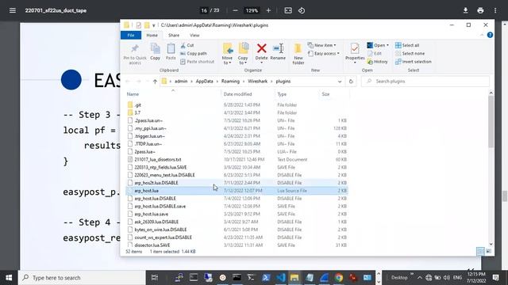Open the Copy to menu
Image resolution: width=508 pixels, height=285 pixels.
(x=243, y=54)
